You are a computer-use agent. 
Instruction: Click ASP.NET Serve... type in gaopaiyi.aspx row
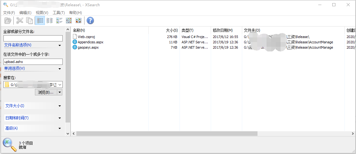pyautogui.click(x=195, y=47)
